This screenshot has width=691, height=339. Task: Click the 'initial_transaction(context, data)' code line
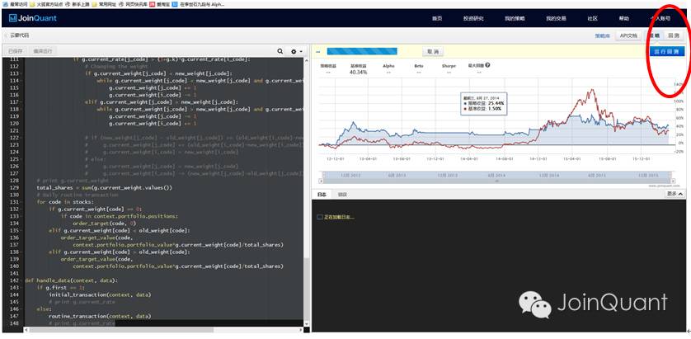pos(100,294)
